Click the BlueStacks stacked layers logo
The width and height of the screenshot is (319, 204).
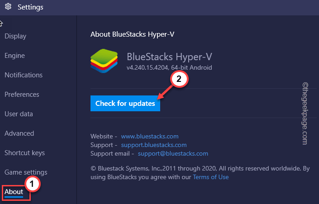[104, 61]
